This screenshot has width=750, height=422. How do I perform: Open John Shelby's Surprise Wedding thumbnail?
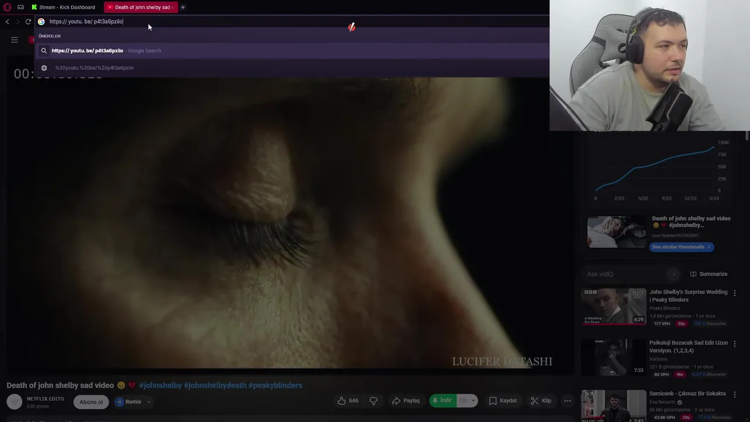[613, 306]
